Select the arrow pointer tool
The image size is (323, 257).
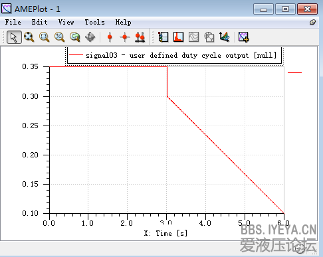[14, 37]
